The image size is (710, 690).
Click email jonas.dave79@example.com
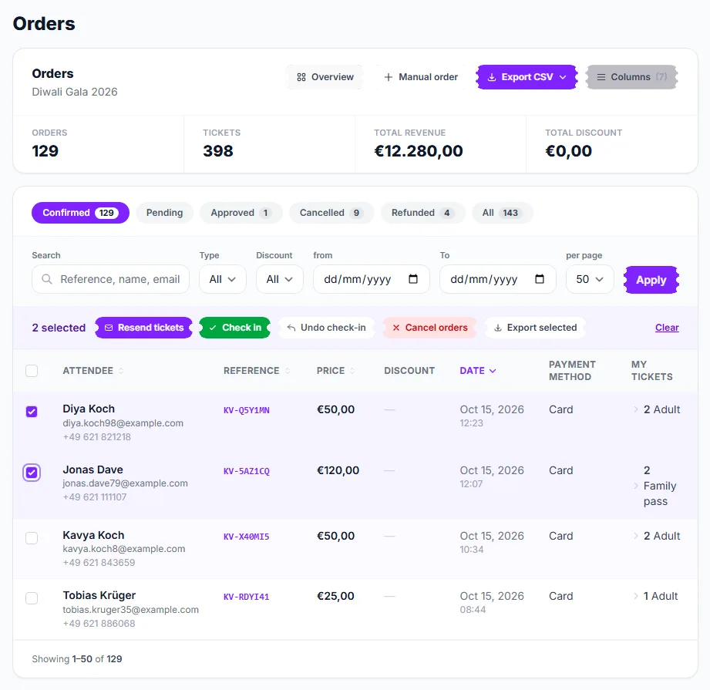pyautogui.click(x=125, y=483)
